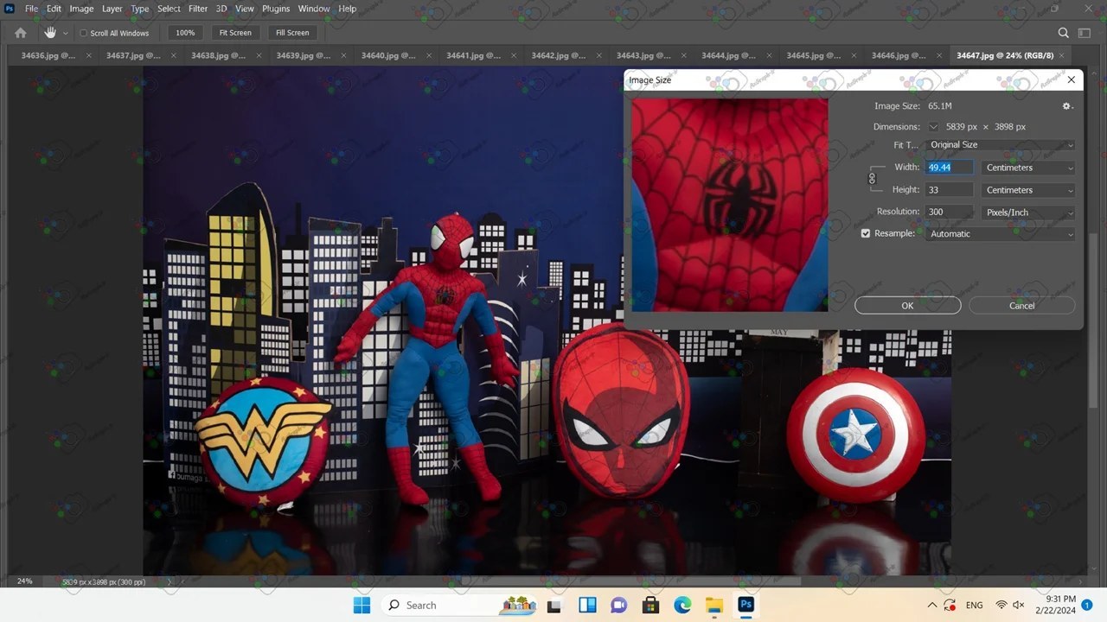Viewport: 1107px width, 622px height.
Task: Open File Explorer from the taskbar
Action: (x=713, y=605)
